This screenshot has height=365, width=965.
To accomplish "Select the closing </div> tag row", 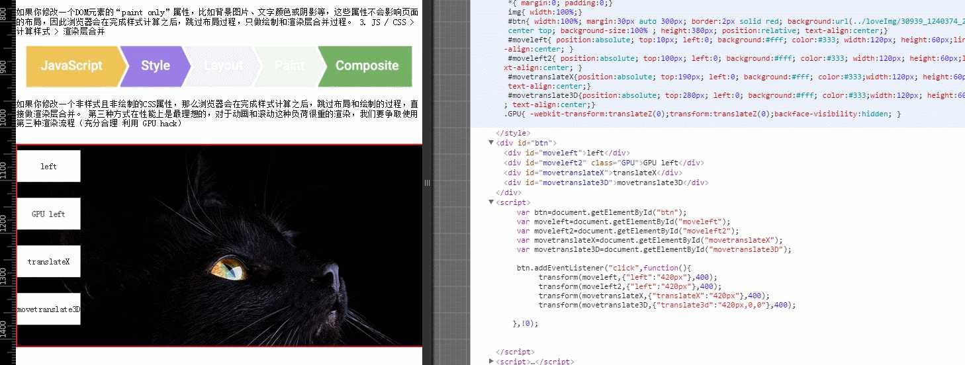I will point(508,192).
